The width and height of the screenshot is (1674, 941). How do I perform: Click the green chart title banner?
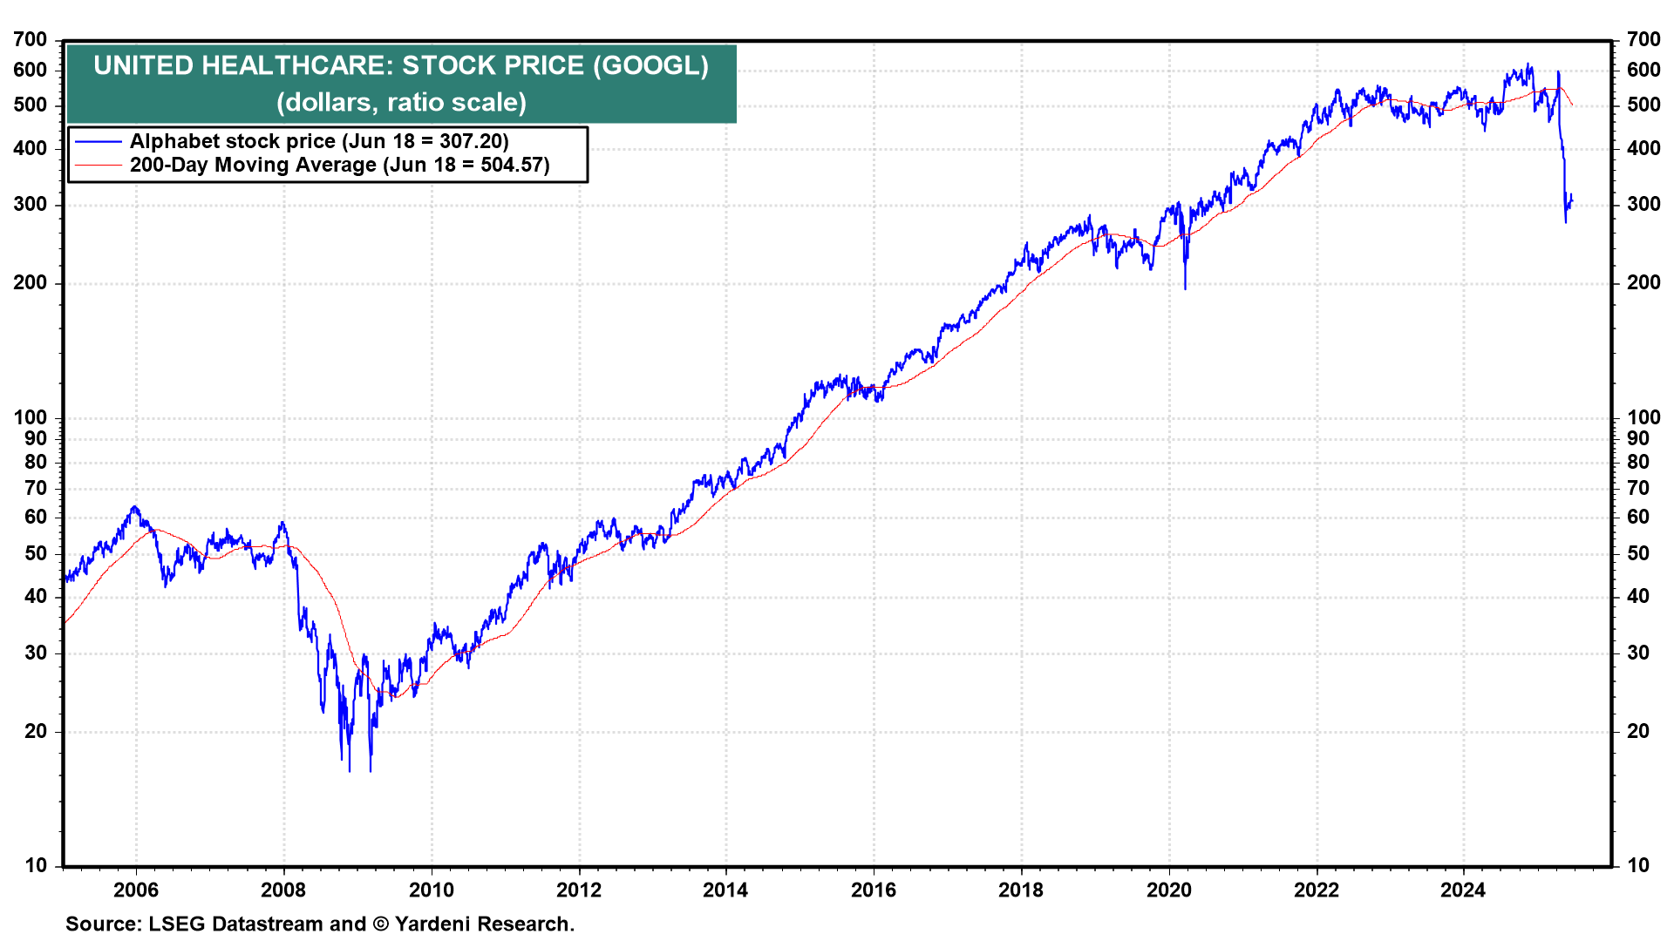click(x=401, y=84)
